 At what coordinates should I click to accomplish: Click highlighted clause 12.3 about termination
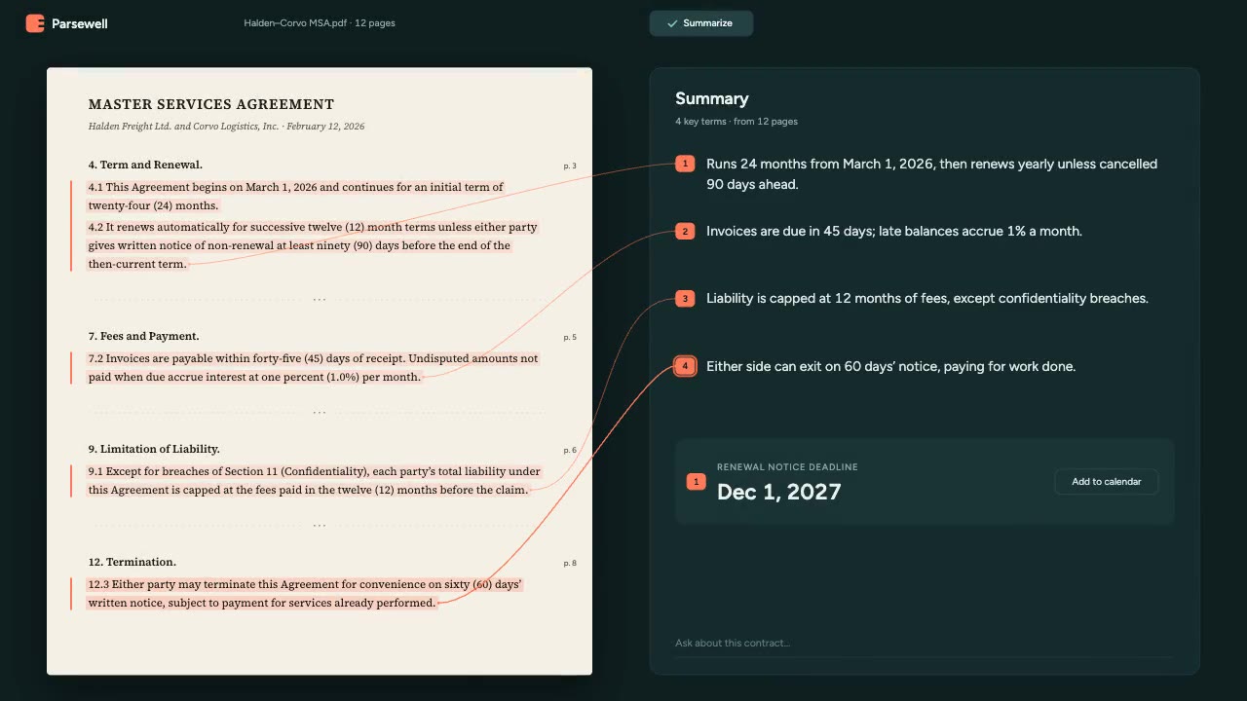(305, 593)
